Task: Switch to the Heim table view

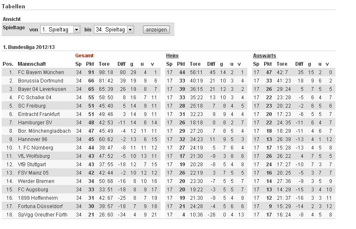Action: pyautogui.click(x=172, y=56)
